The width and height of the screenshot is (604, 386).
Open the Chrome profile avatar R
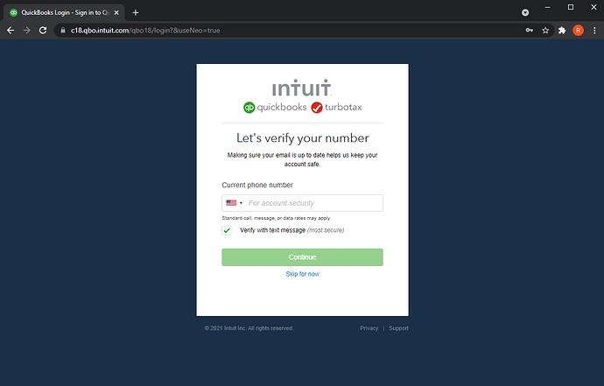pyautogui.click(x=579, y=31)
